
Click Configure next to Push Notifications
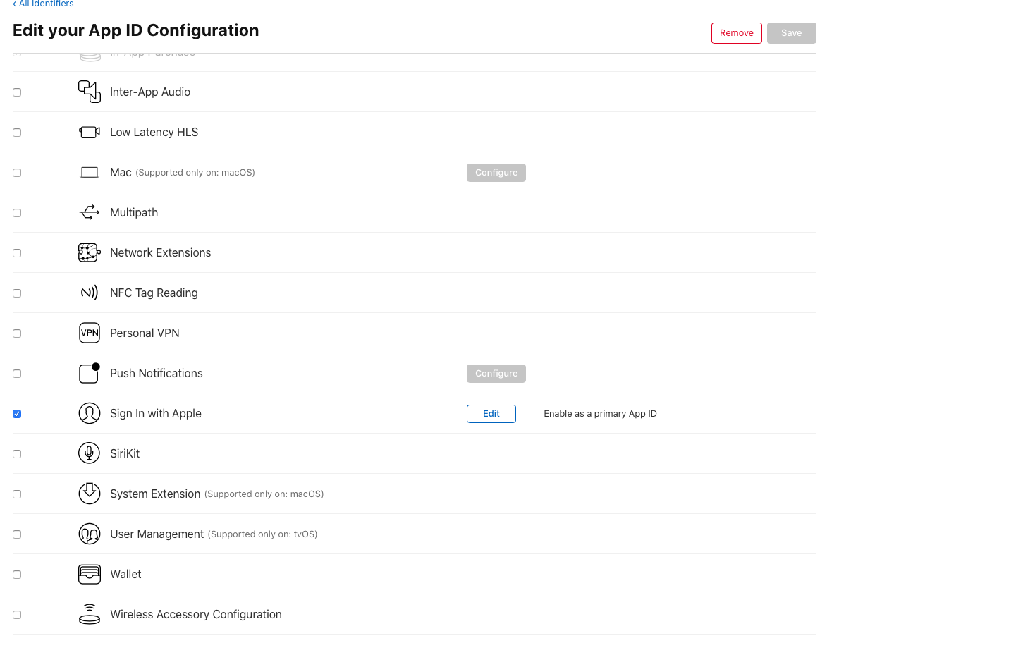pyautogui.click(x=496, y=374)
